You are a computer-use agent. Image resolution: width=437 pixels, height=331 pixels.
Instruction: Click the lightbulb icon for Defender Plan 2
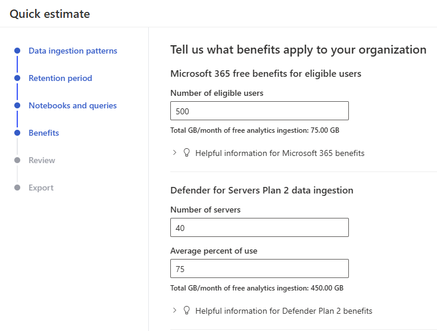click(x=186, y=310)
